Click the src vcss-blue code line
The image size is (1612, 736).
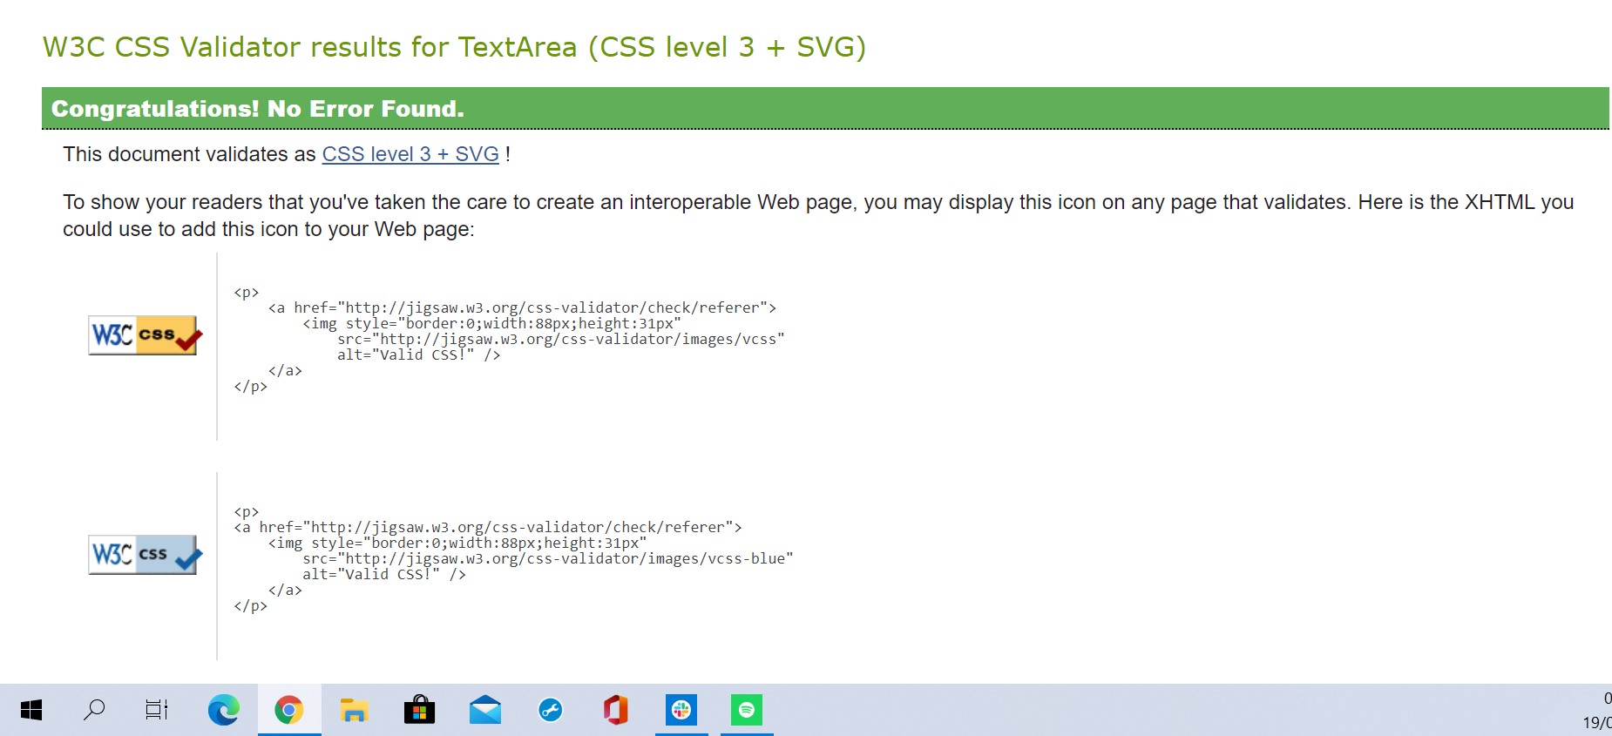548,558
